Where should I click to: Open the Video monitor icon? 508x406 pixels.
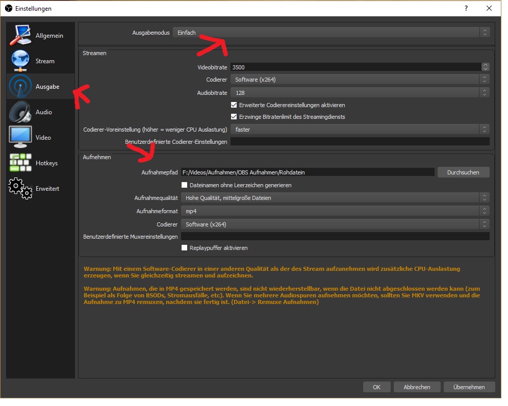[20, 137]
